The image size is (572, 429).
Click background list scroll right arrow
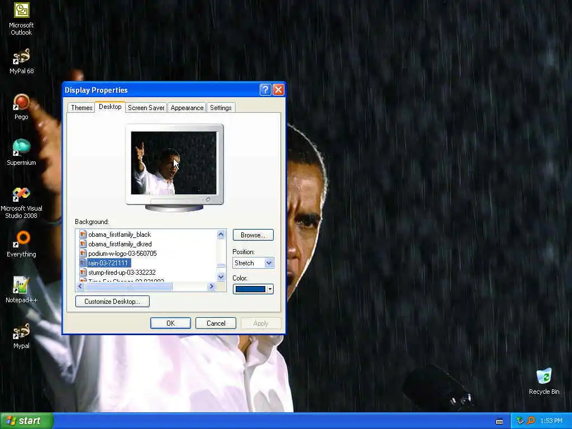tap(212, 287)
